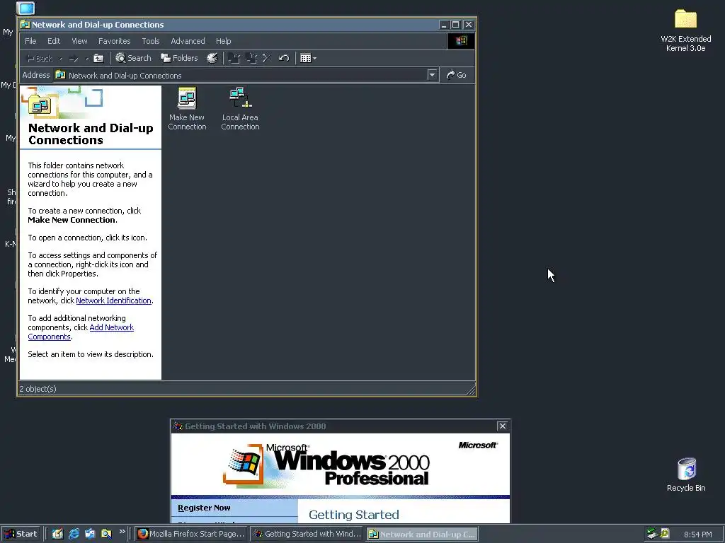Select the Recycle Bin desktop icon

686,474
